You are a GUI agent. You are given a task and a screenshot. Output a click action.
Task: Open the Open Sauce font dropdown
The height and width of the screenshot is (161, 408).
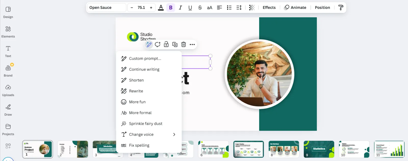tap(107, 8)
